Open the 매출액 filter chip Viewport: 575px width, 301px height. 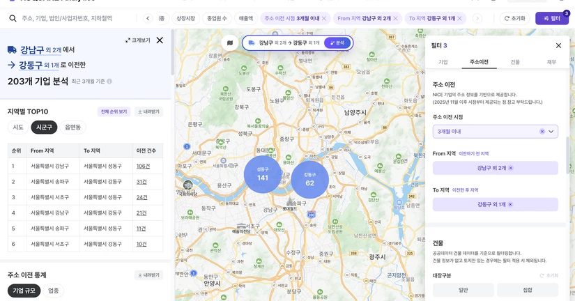pyautogui.click(x=246, y=18)
